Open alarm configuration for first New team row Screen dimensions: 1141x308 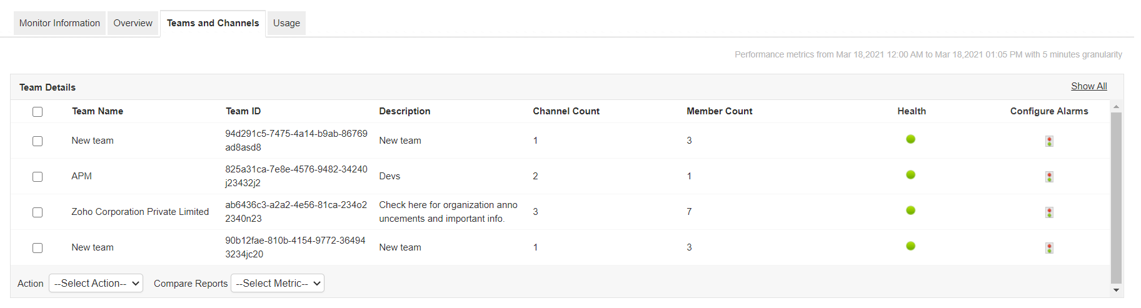click(x=1049, y=141)
